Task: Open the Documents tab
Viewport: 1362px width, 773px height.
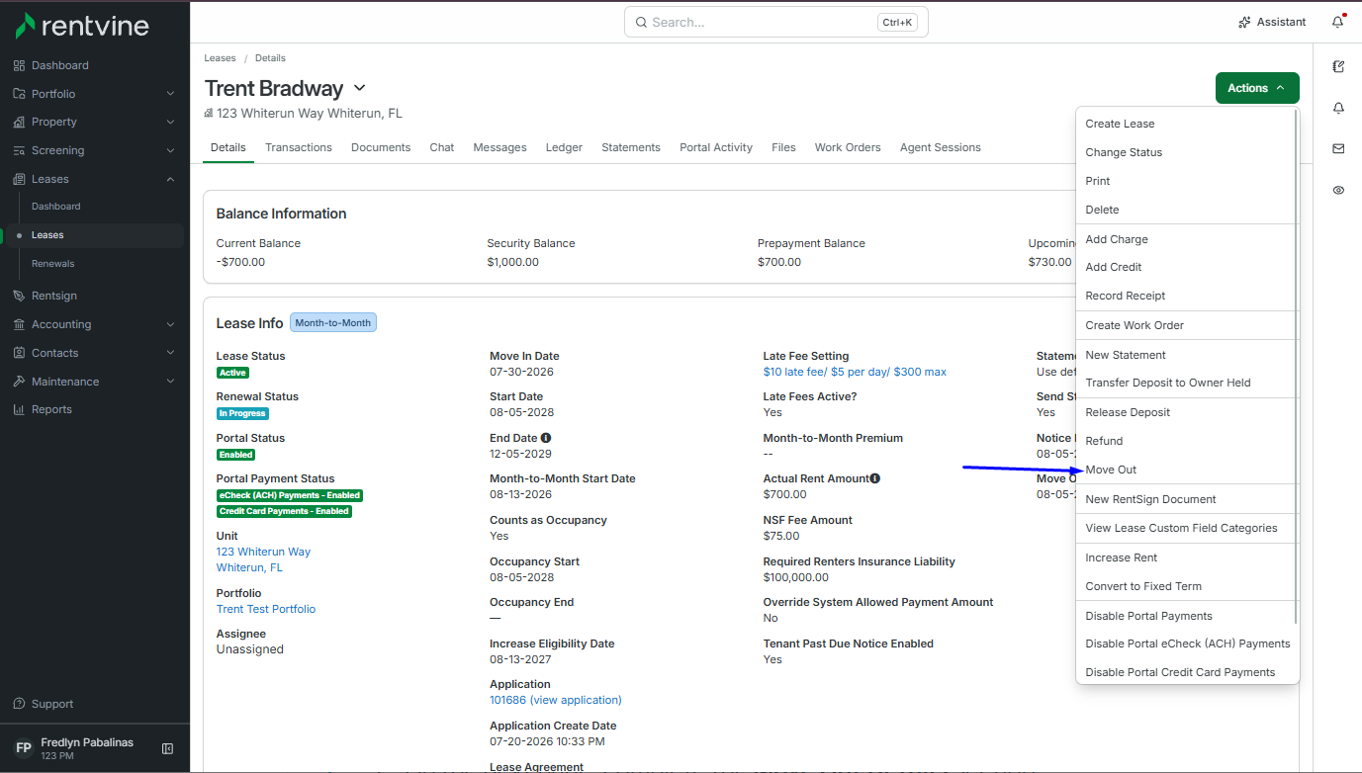Action: pyautogui.click(x=381, y=147)
